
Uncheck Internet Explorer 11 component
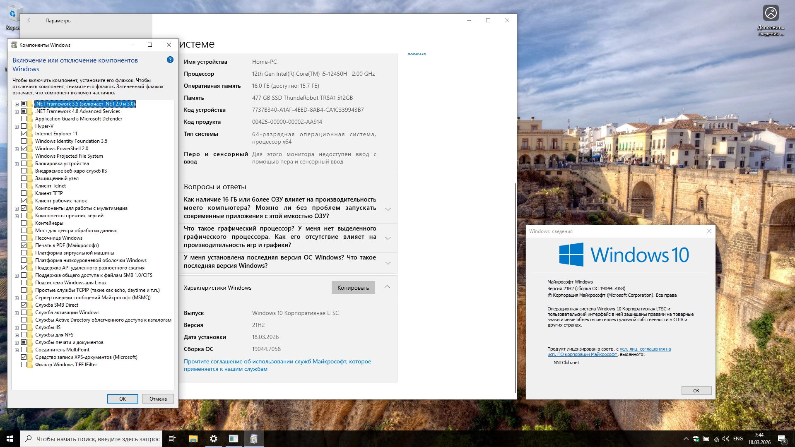click(x=24, y=134)
